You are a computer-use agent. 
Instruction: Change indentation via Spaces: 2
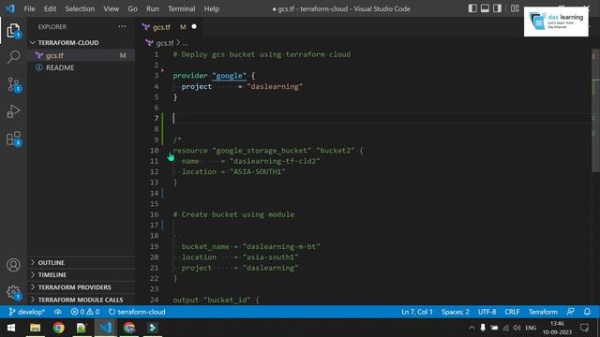click(x=455, y=312)
